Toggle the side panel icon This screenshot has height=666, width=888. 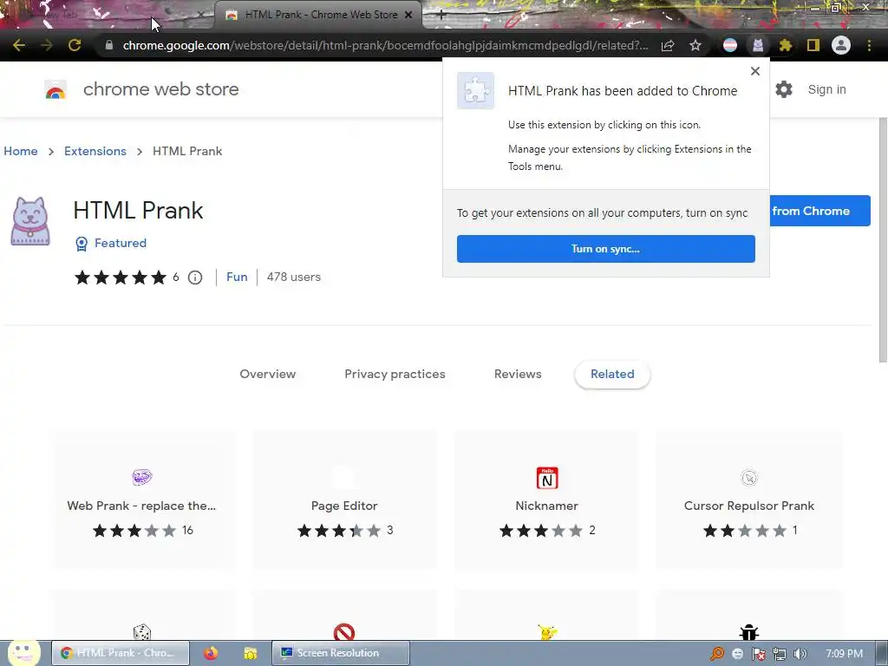(813, 45)
